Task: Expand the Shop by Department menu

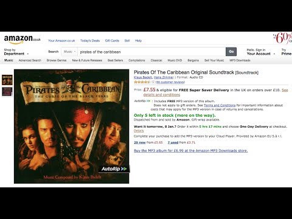Action: click(16, 52)
